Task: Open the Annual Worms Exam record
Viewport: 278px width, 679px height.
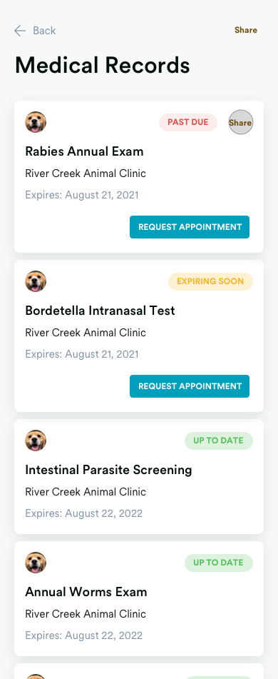Action: coord(86,592)
